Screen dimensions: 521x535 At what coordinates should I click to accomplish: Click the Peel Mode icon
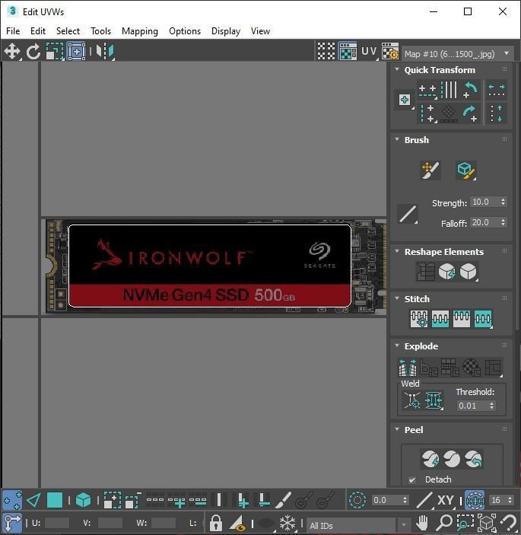pos(452,459)
